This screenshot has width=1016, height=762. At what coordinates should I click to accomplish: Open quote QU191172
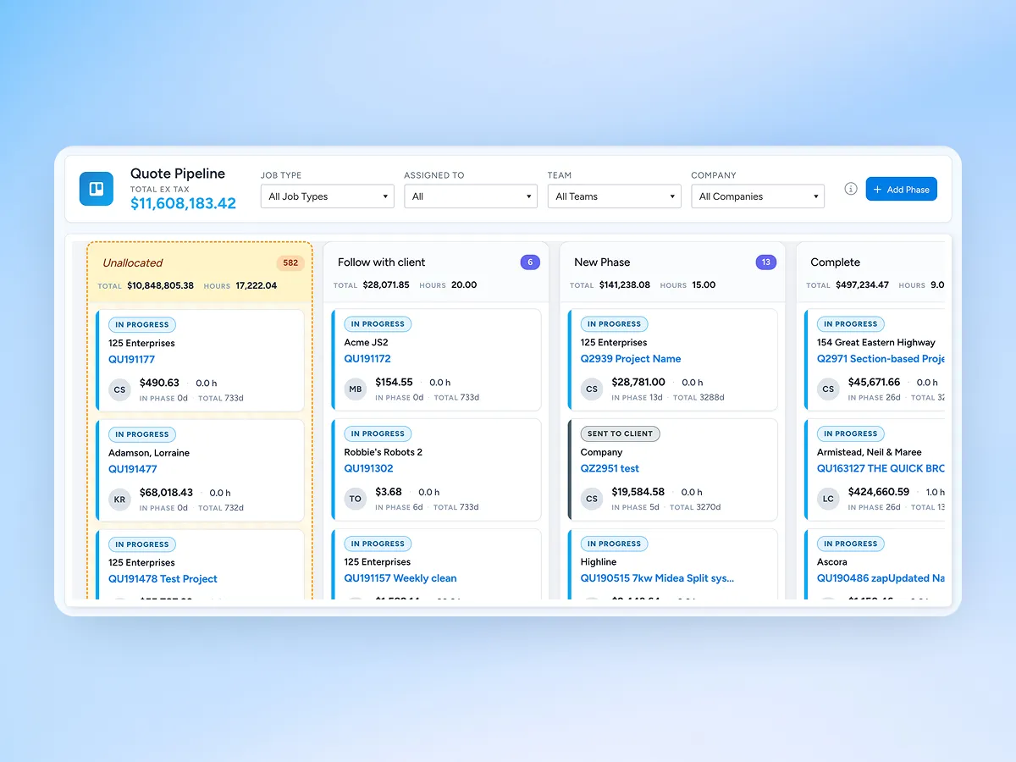click(x=367, y=359)
